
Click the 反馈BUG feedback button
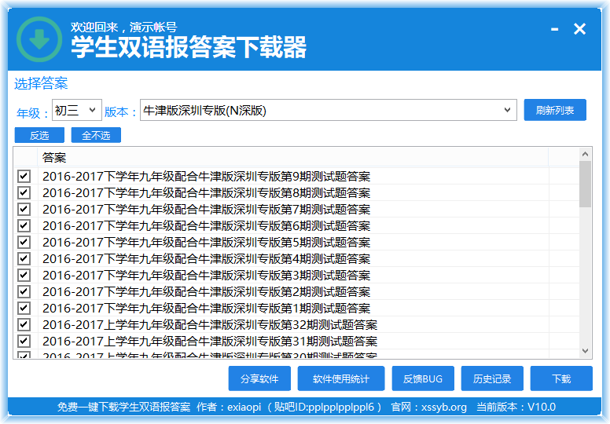[423, 378]
